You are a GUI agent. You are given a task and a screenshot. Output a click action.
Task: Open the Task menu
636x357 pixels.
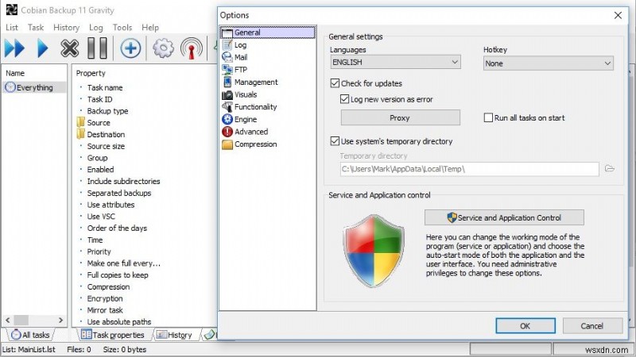pyautogui.click(x=36, y=28)
